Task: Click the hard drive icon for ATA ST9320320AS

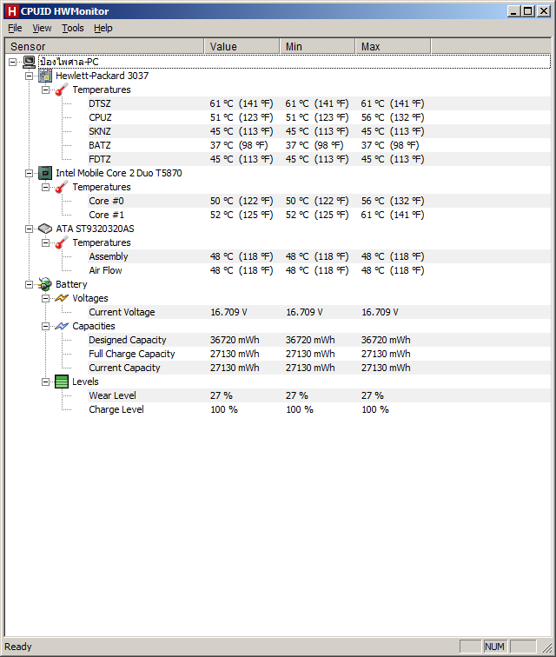Action: point(45,229)
